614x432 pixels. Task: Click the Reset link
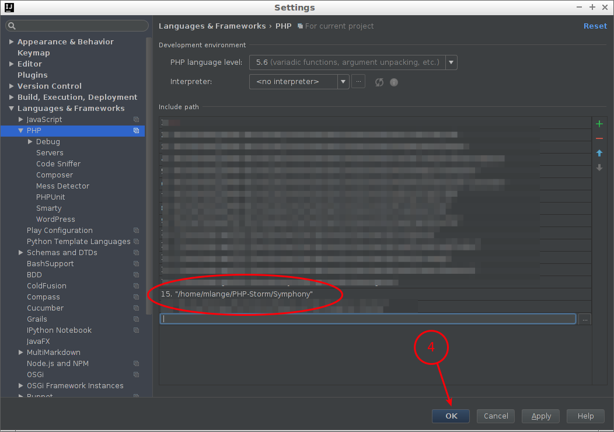(x=595, y=26)
